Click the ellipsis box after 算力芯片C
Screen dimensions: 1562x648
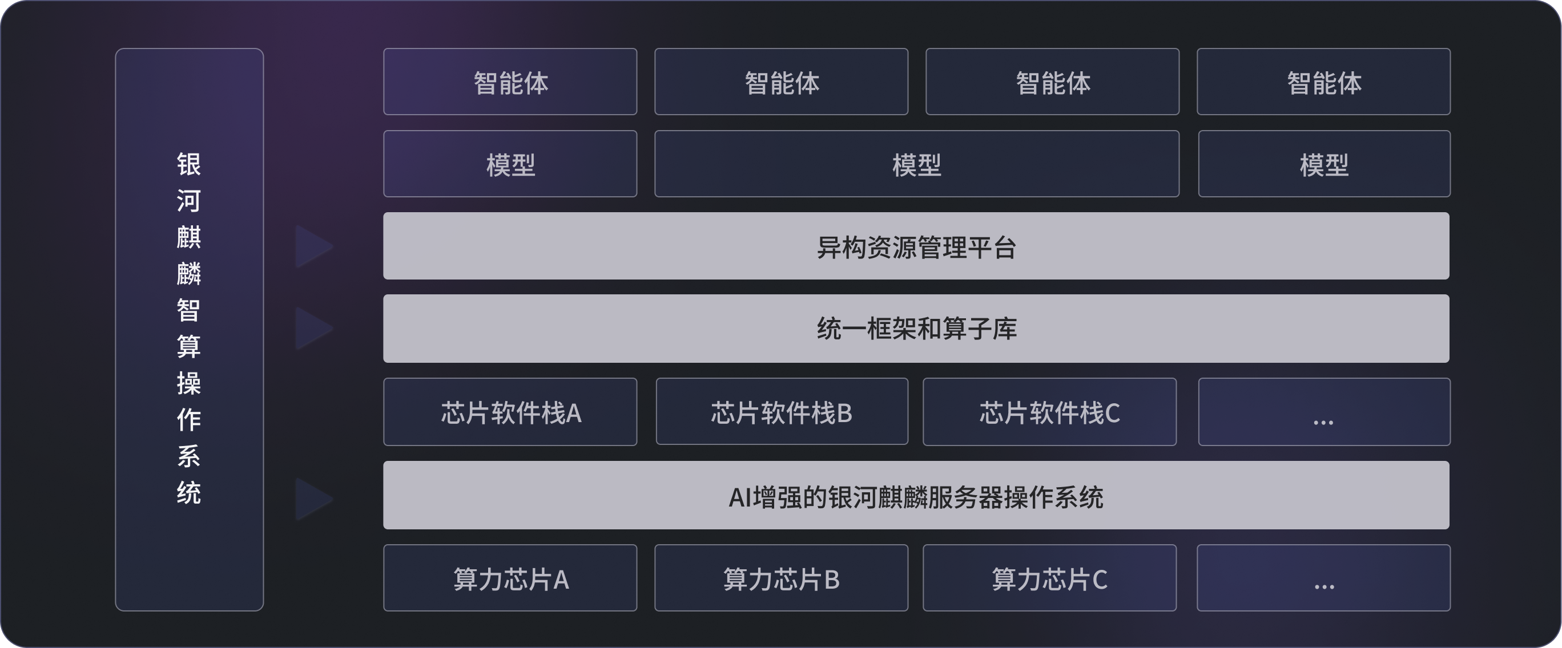[x=1324, y=578]
